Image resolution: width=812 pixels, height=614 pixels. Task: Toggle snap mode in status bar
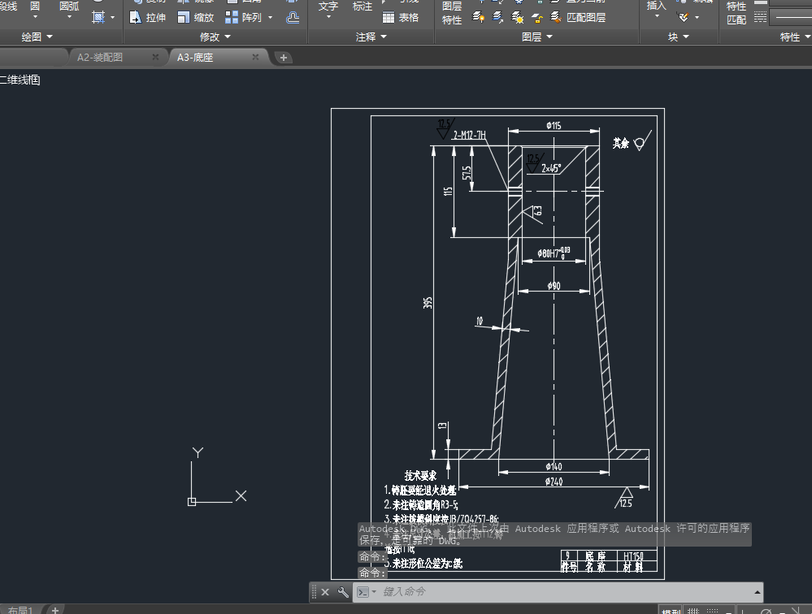point(713,611)
